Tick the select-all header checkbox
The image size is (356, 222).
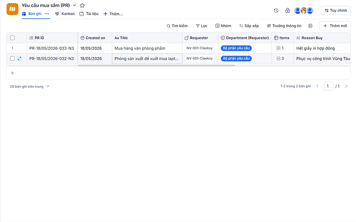pos(12,38)
